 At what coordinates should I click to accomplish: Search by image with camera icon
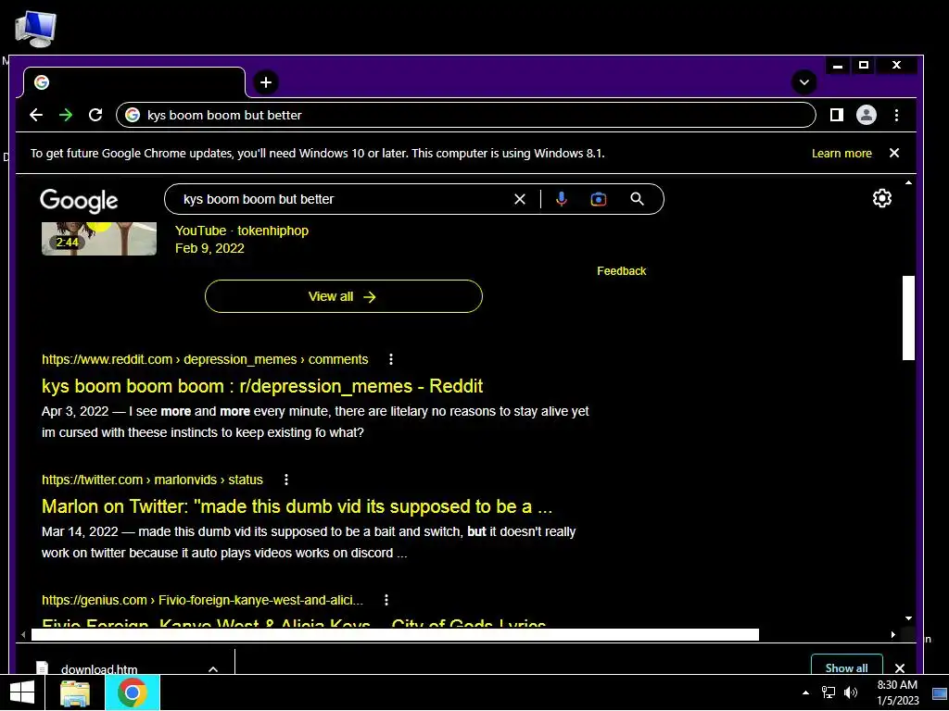click(598, 199)
